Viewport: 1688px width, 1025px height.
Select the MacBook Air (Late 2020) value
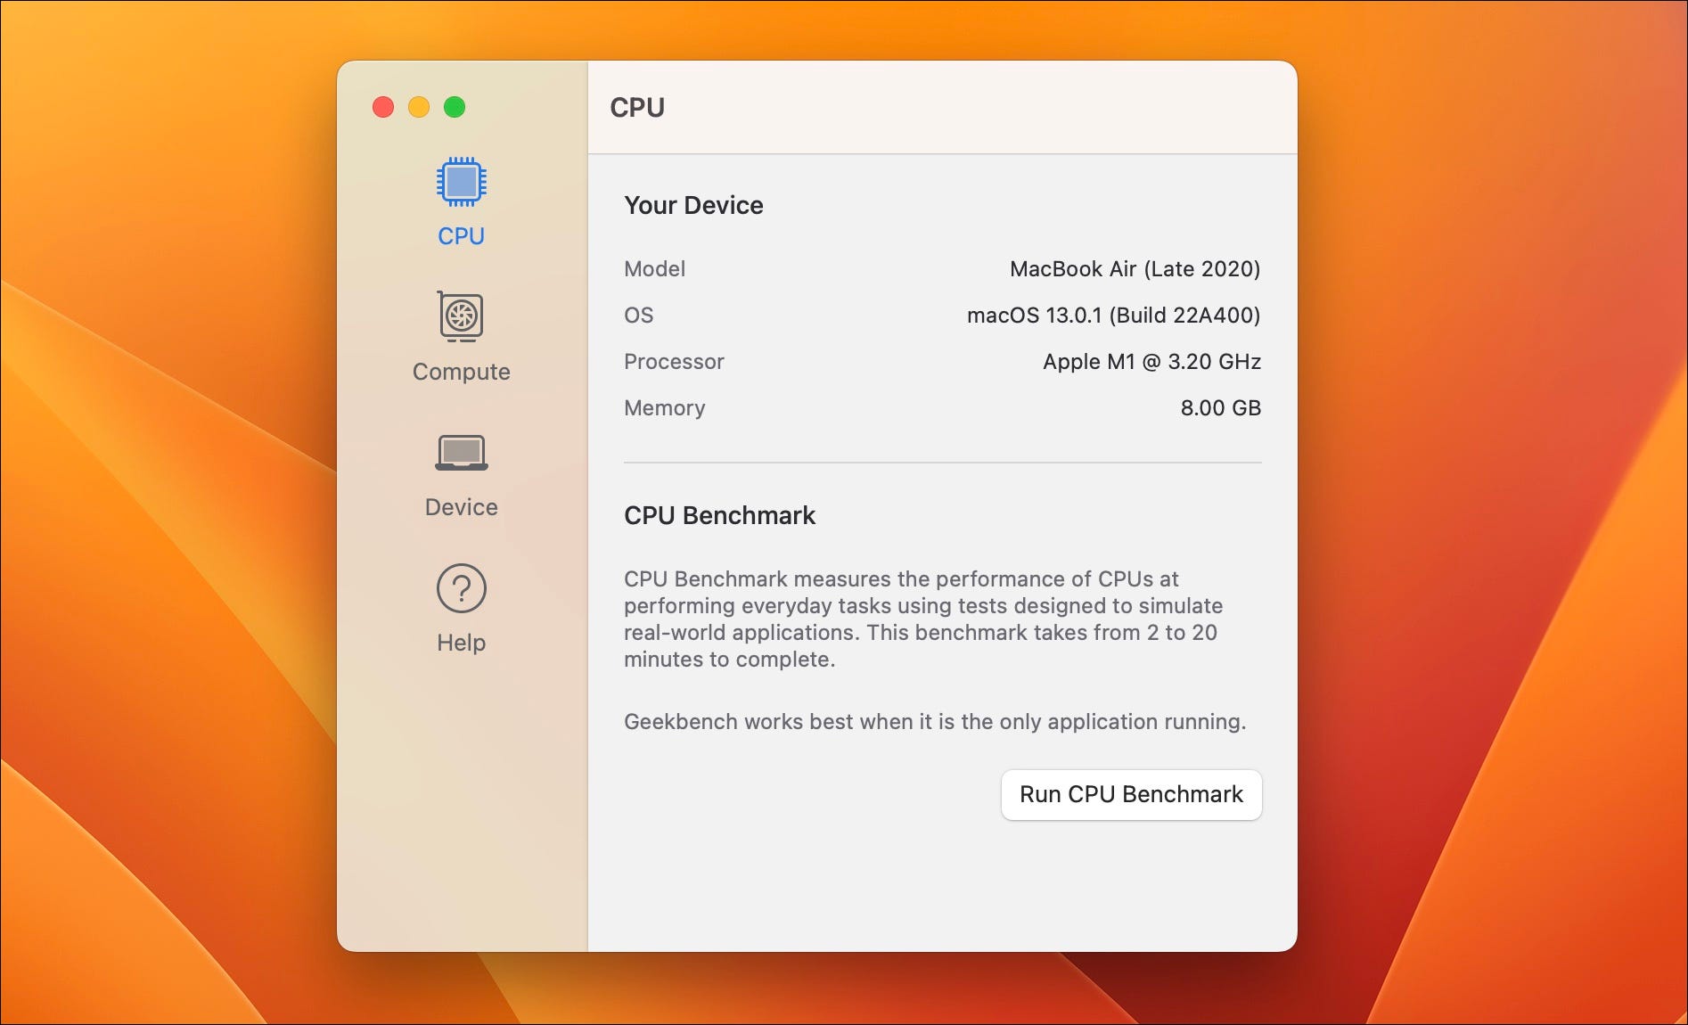(x=1135, y=269)
